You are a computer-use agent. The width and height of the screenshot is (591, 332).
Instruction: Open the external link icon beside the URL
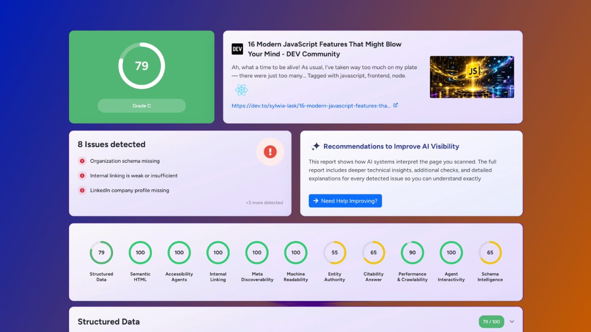tap(395, 105)
